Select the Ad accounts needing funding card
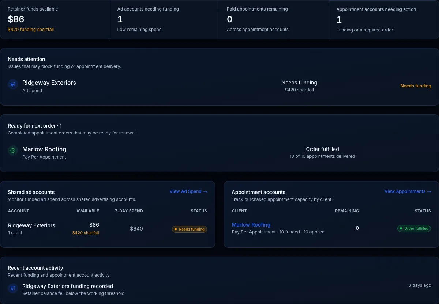The height and width of the screenshot is (304, 439). coord(165,19)
